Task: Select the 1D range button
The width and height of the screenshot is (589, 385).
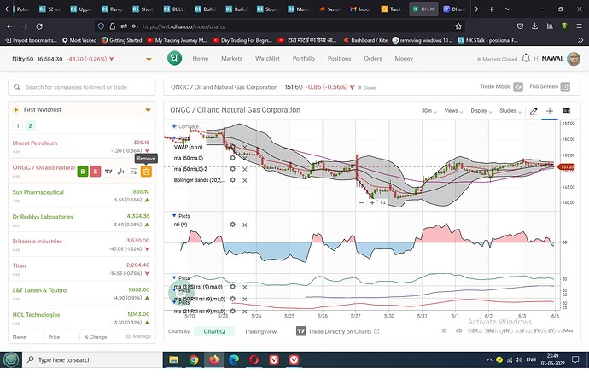Action: coord(444,330)
